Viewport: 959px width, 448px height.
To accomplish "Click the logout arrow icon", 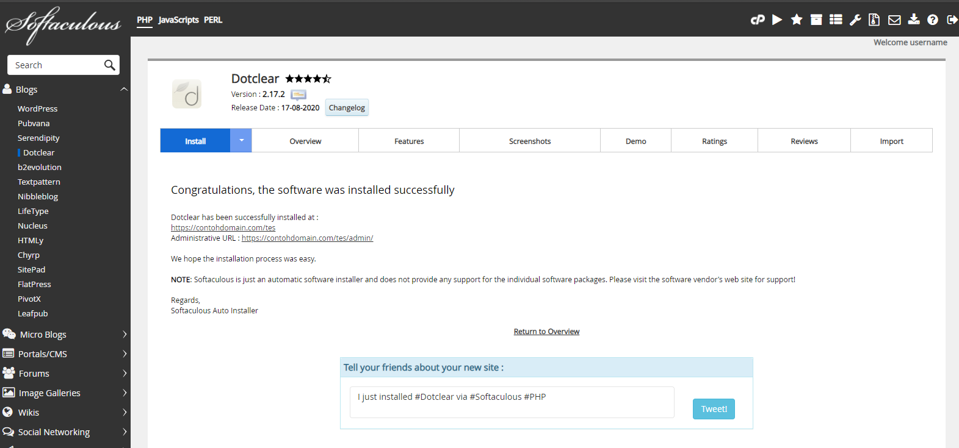I will pyautogui.click(x=952, y=20).
